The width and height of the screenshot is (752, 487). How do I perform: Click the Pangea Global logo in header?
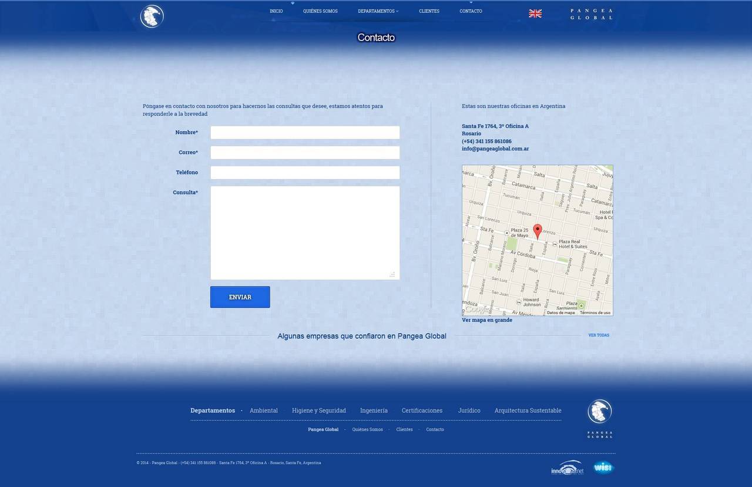coord(152,16)
